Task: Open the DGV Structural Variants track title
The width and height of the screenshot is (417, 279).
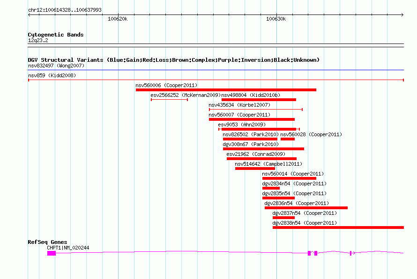Action: point(173,60)
